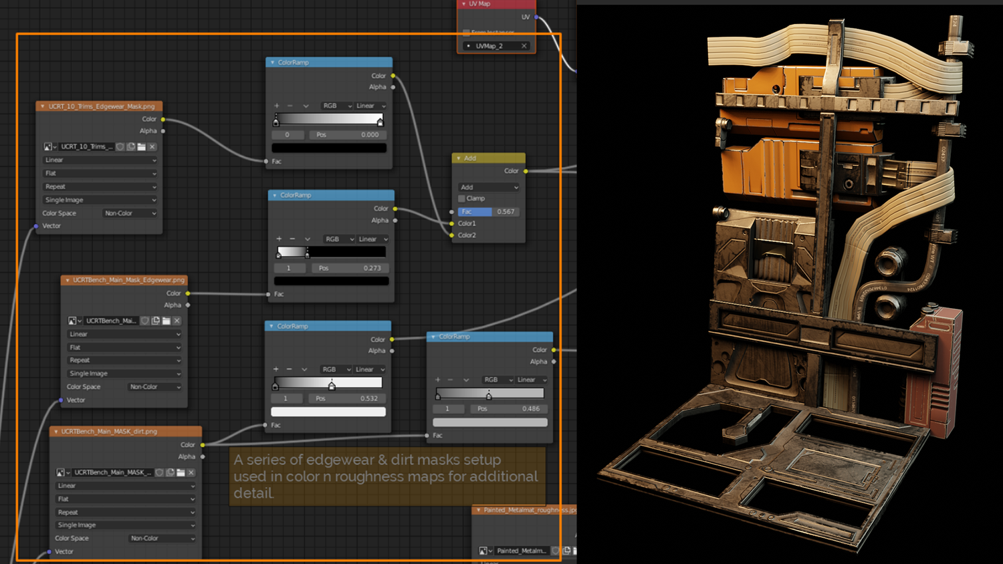Viewport: 1003px width, 564px height.
Task: Click the duplicate image icon on UCRTBench_Main_Mask_Edgewear node
Action: coord(156,320)
